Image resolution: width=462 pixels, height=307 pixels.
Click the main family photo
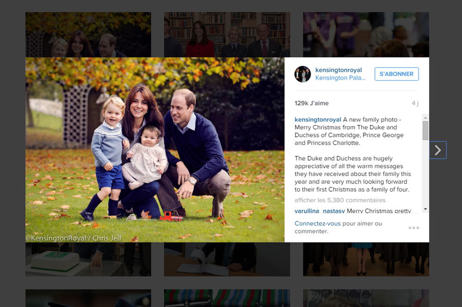coord(155,150)
